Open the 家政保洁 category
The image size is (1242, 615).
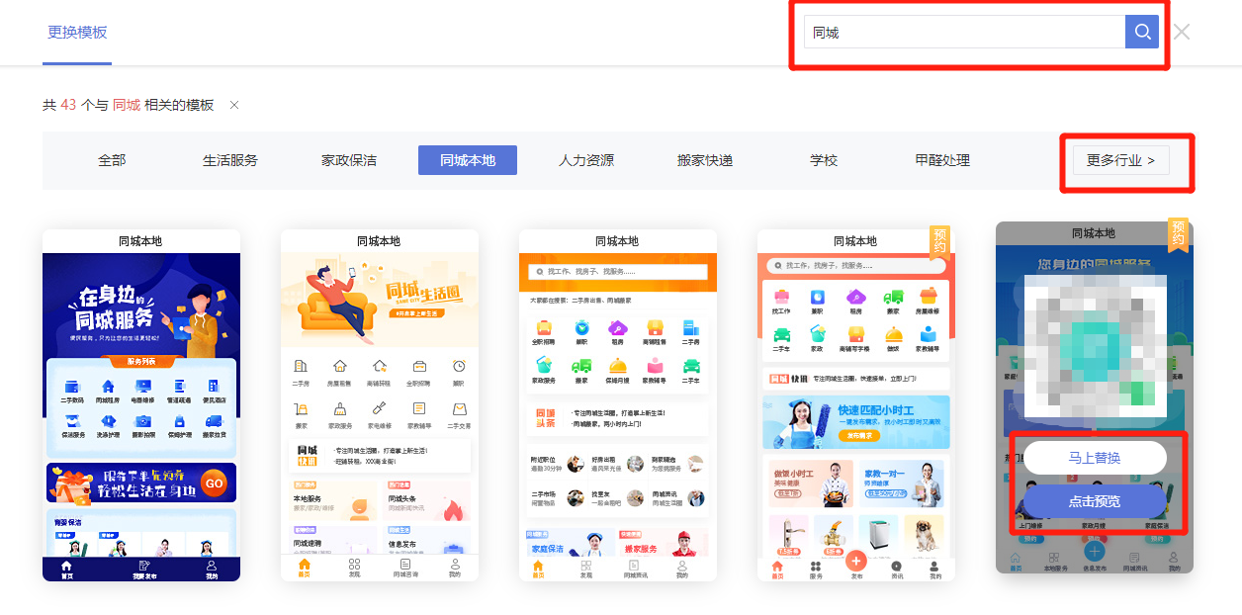[x=349, y=160]
